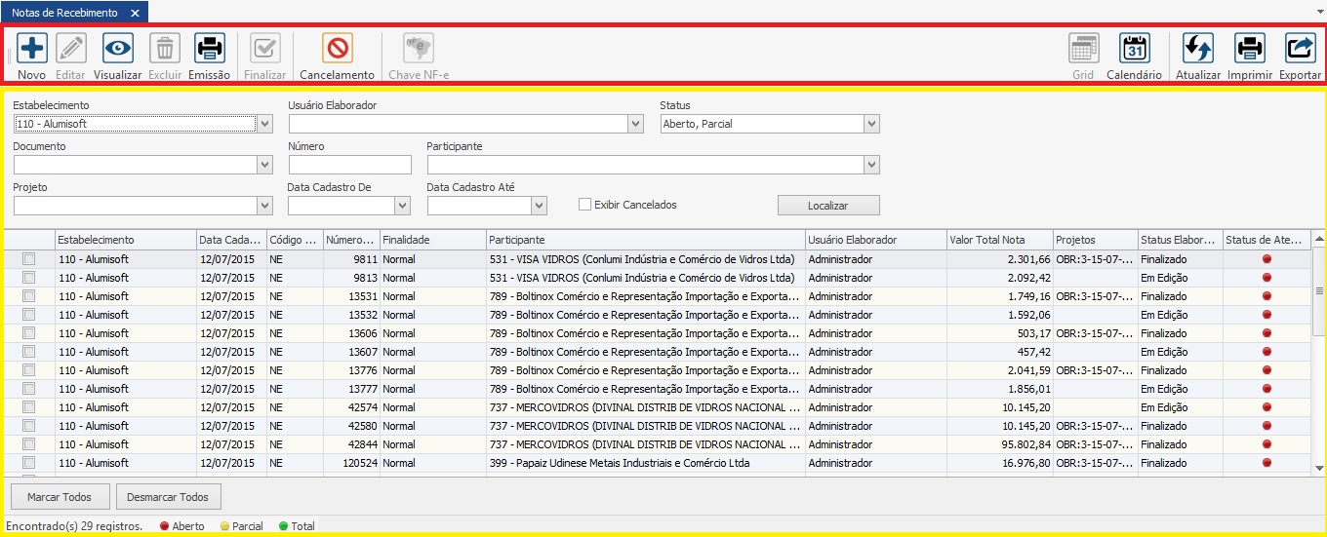Click the Imprimir printer icon
This screenshot has height=537, width=1327.
coord(1250,48)
